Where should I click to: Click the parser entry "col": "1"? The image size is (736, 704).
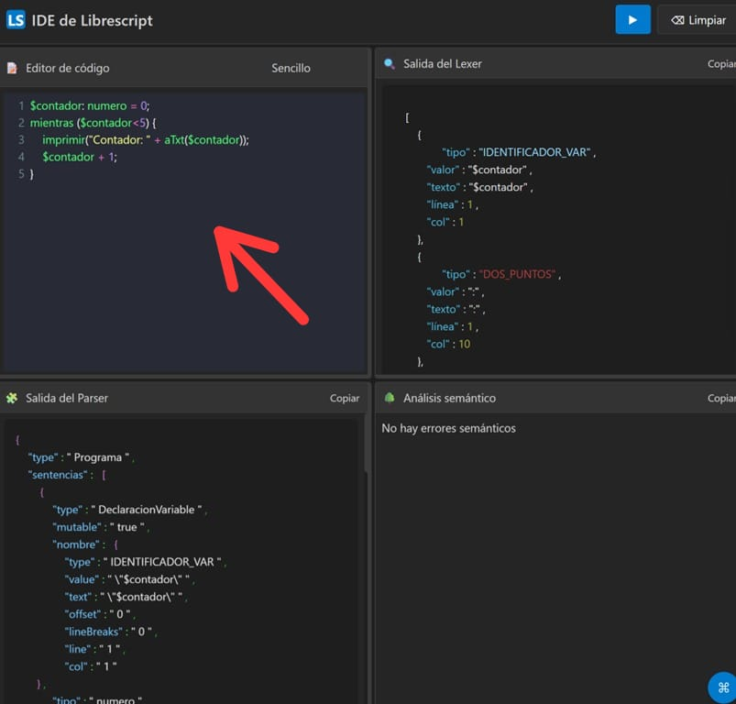(x=91, y=666)
